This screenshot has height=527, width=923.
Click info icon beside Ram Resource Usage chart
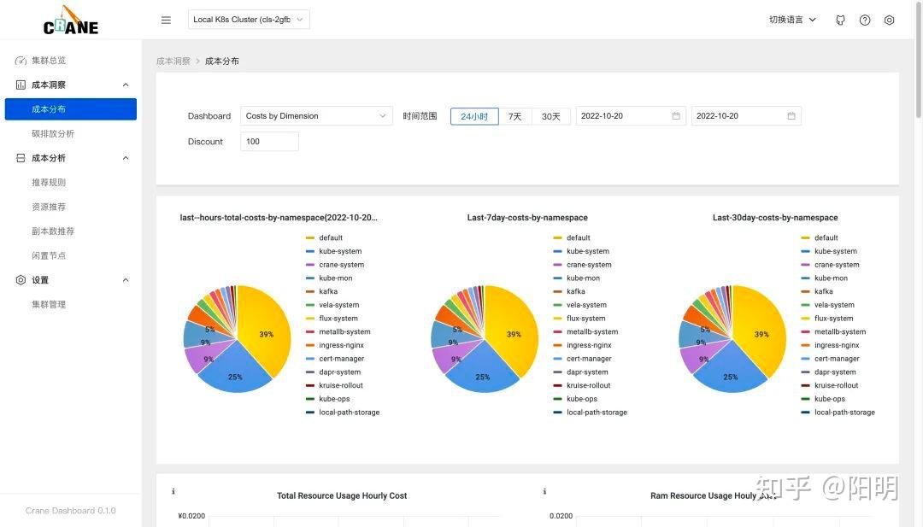point(544,491)
